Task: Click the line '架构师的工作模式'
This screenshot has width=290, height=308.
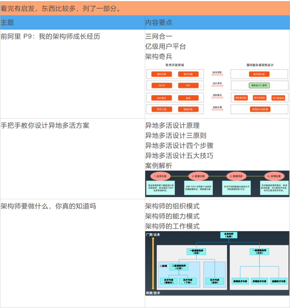Action: [172, 226]
